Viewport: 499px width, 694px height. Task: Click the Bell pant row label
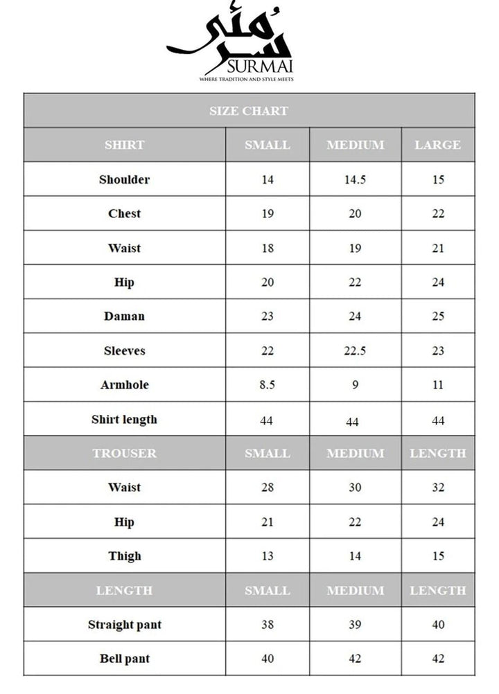pos(125,659)
